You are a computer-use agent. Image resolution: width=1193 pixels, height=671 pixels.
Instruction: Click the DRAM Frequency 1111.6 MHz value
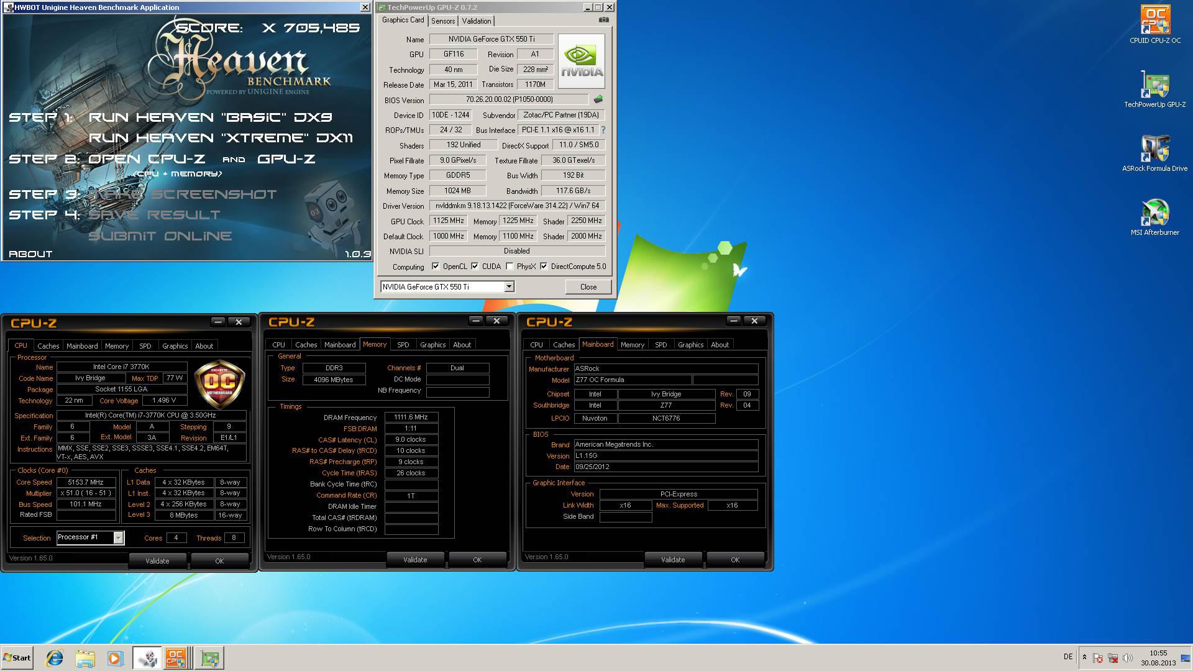pyautogui.click(x=411, y=418)
